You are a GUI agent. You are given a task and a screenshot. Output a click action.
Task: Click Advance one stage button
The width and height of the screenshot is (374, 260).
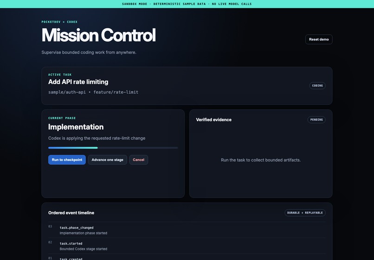tap(107, 160)
